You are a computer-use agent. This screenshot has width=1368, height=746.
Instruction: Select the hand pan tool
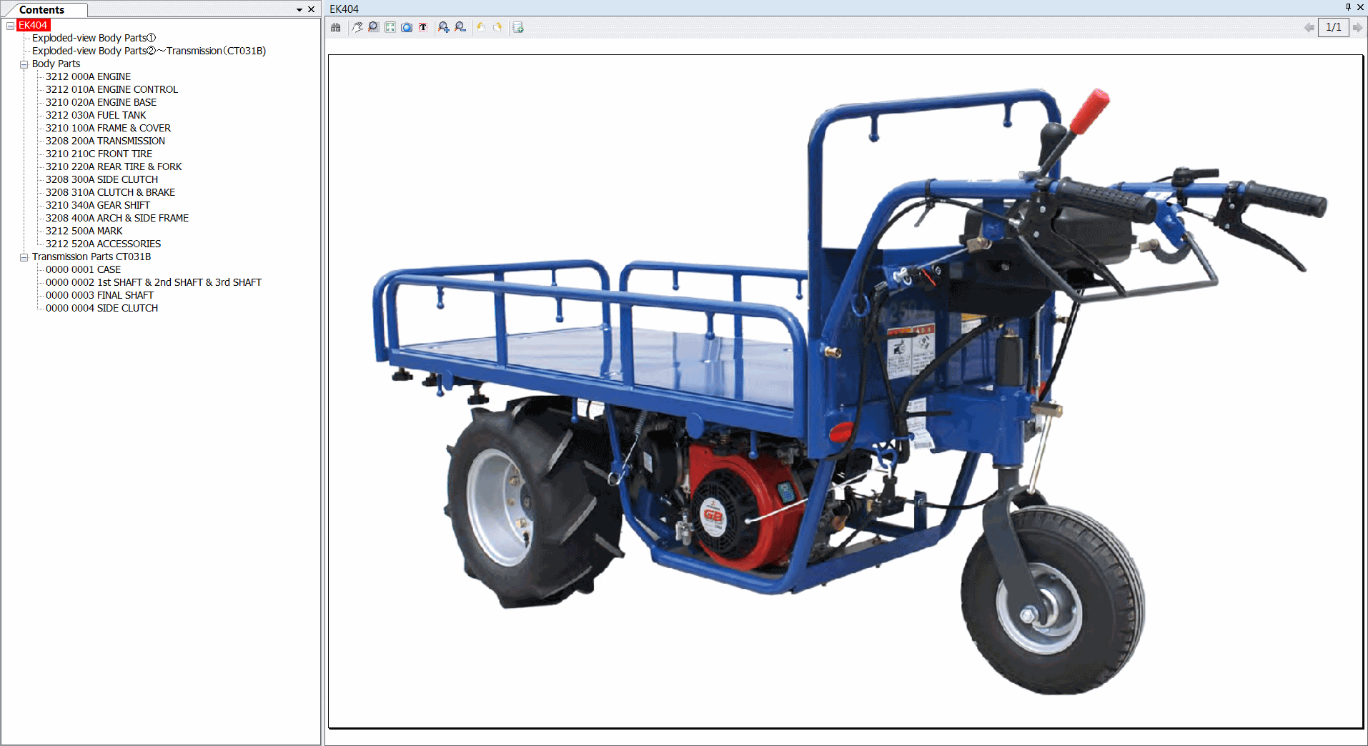(357, 27)
